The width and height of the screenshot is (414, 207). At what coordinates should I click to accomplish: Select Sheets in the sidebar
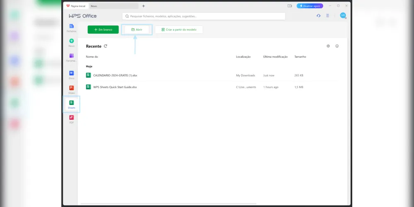[71, 104]
